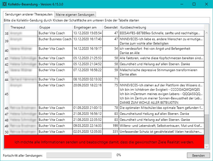
Task: Click the Kollektiv-Besendung app icon in title bar
Action: 4,4
